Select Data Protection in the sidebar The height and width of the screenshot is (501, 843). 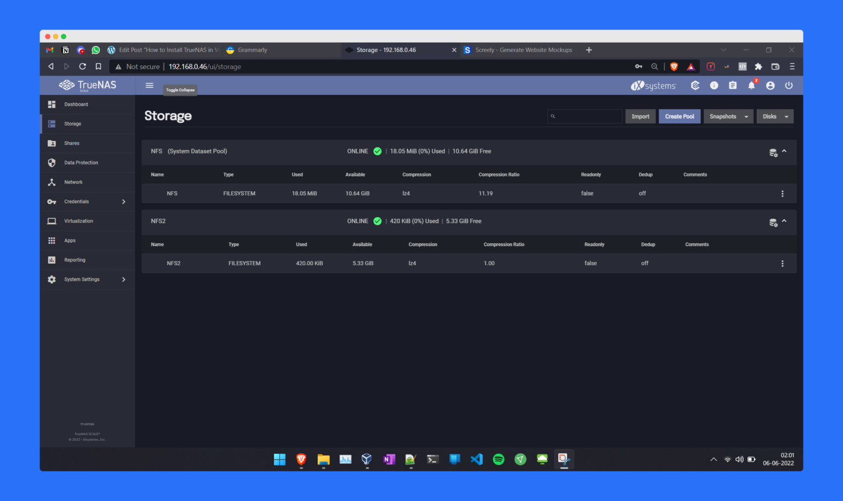coord(81,162)
